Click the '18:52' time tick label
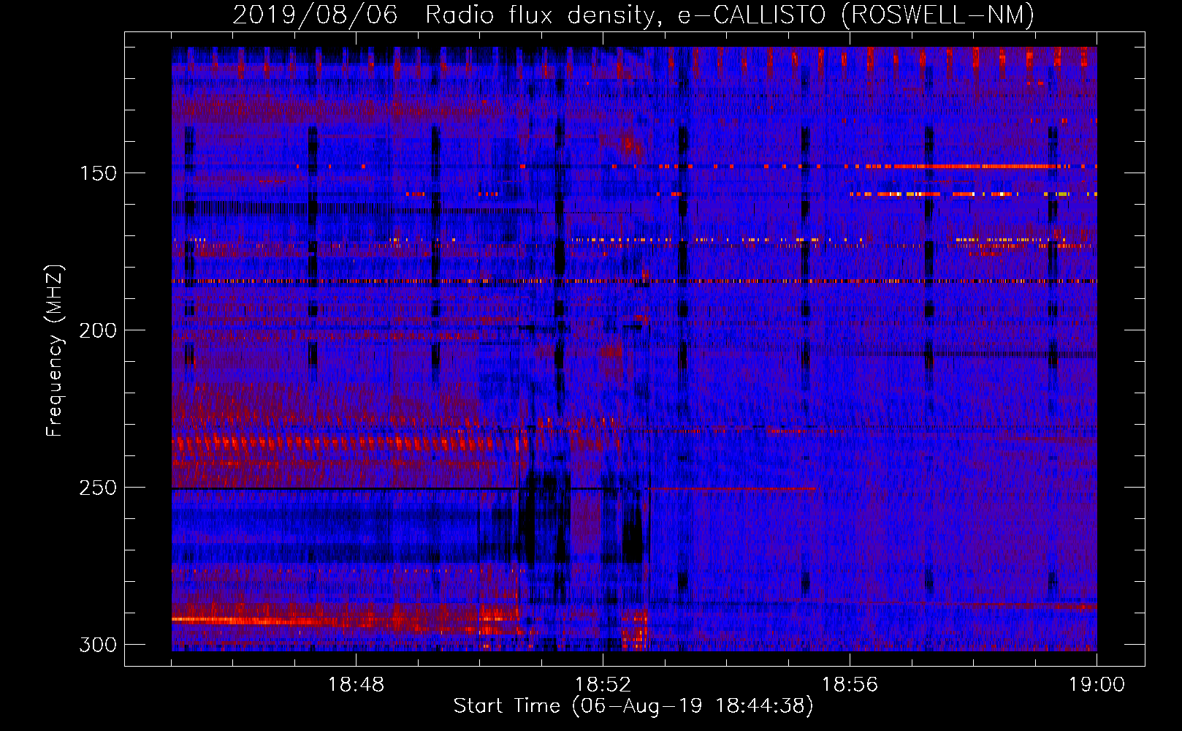Viewport: 1182px width, 731px height. coord(603,685)
